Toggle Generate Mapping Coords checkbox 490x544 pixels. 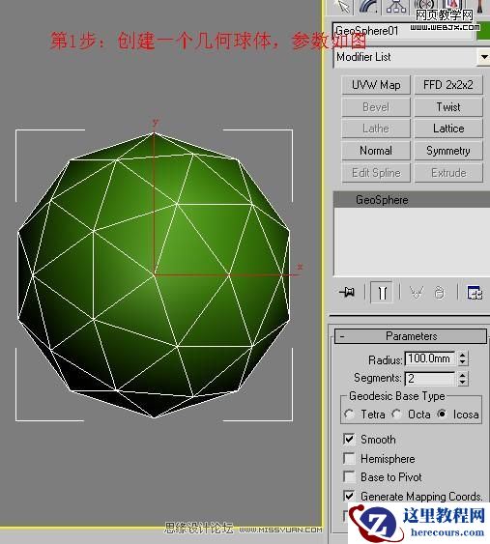tap(349, 496)
